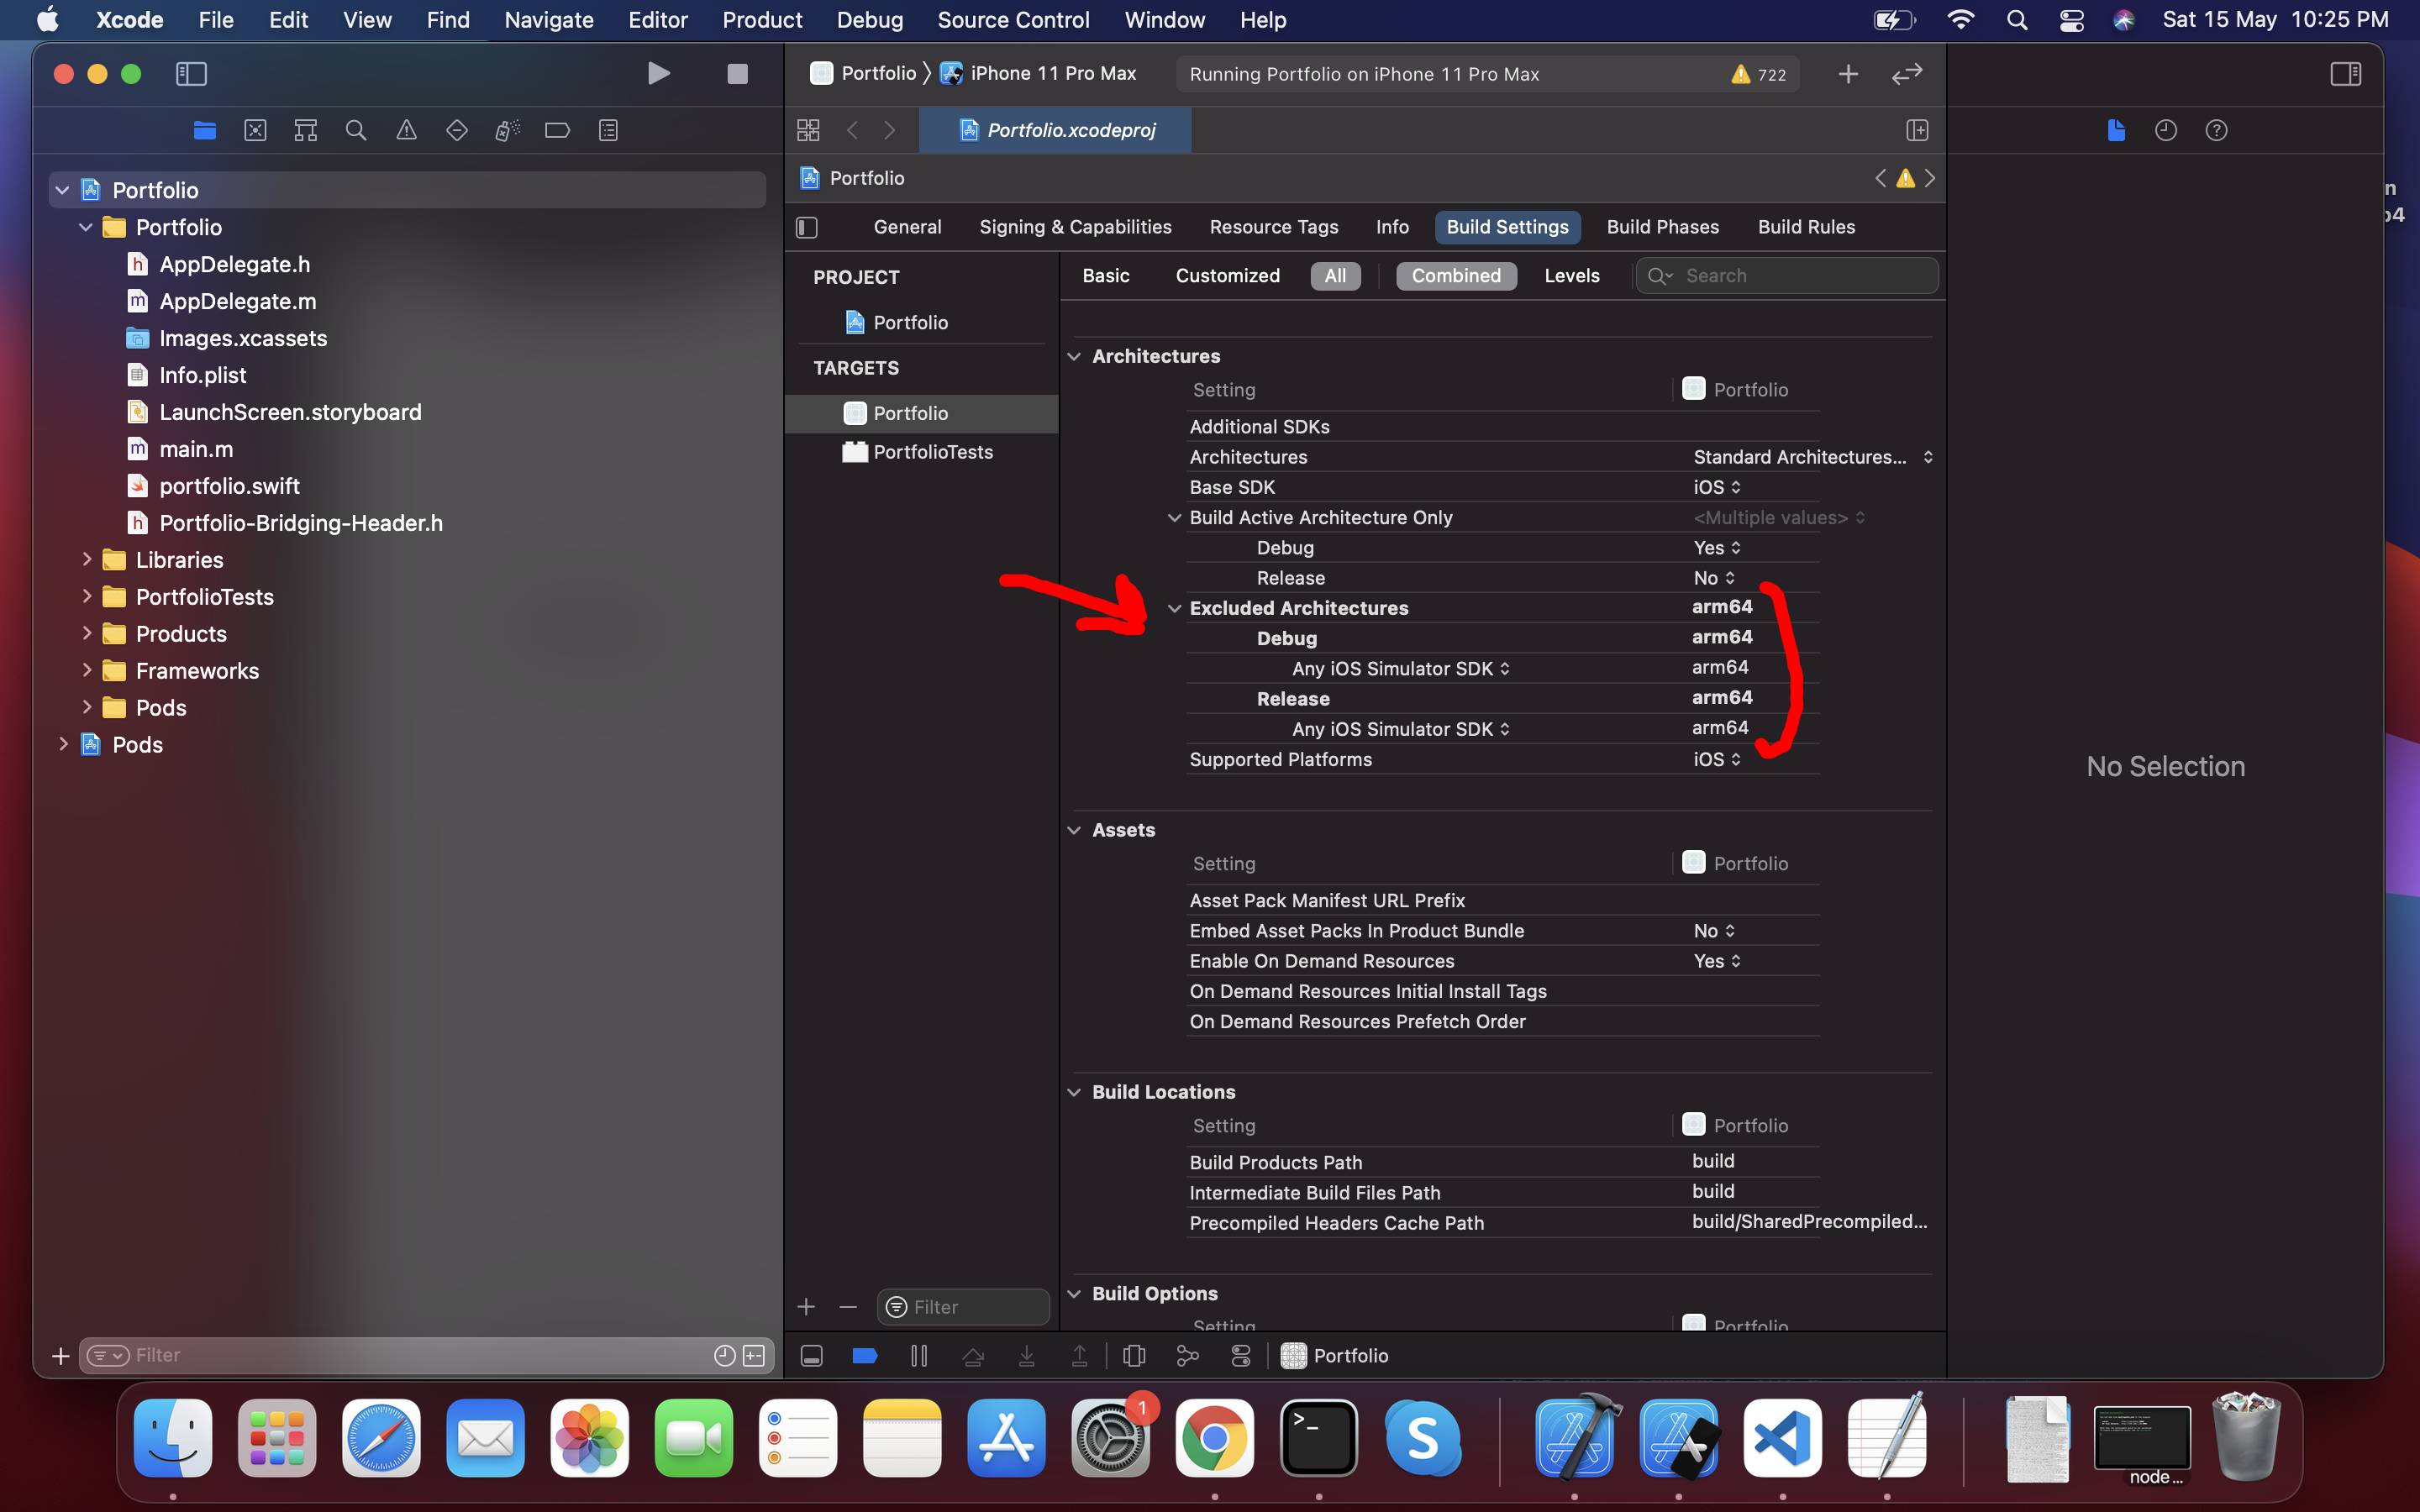This screenshot has width=2420, height=1512.
Task: Open the Issue navigator warning icon
Action: pos(406,130)
